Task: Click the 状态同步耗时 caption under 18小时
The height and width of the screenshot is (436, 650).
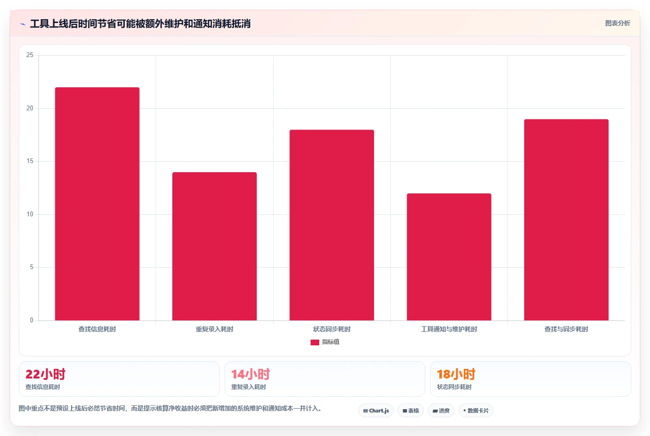Action: pos(454,387)
